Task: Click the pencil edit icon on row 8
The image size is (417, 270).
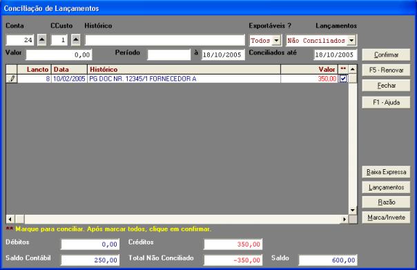Action: (x=12, y=79)
